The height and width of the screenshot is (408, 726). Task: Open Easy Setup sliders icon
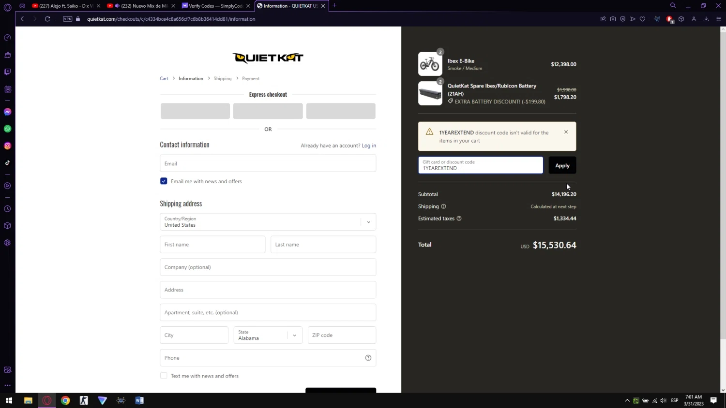pos(719,19)
